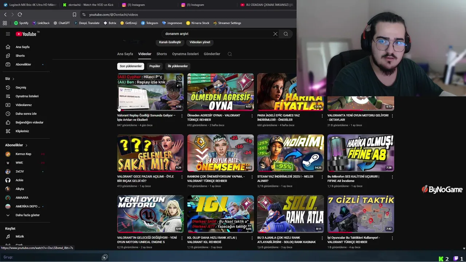Bookmark this page icon in address bar
The width and height of the screenshot is (466, 262).
pyautogui.click(x=74, y=15)
